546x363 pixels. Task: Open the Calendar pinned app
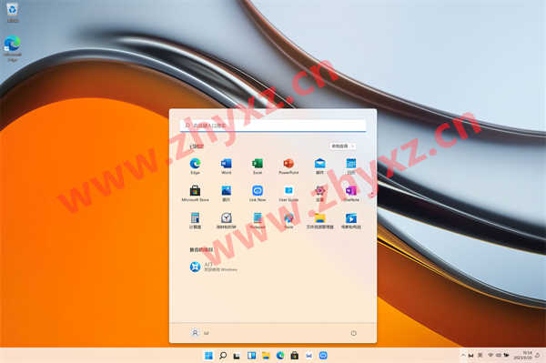[x=351, y=166]
